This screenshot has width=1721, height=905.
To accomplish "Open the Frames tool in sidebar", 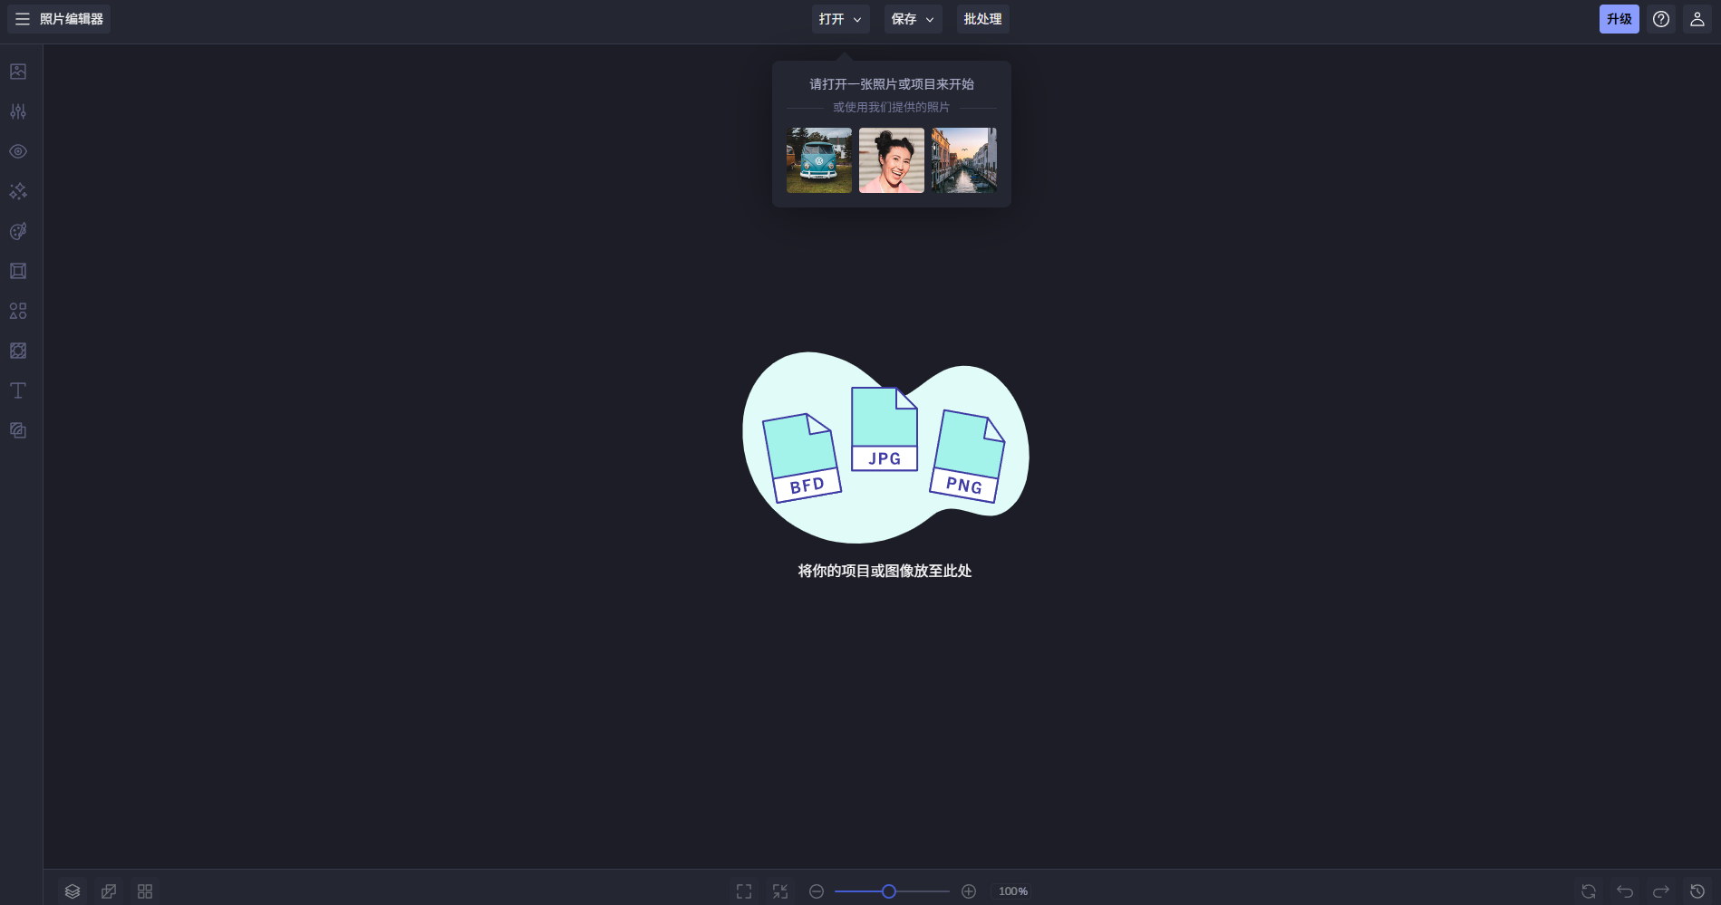I will point(17,271).
